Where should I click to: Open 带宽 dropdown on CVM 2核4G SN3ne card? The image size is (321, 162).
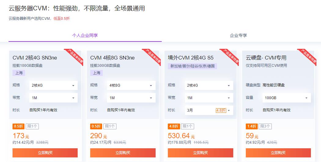pos(53,98)
